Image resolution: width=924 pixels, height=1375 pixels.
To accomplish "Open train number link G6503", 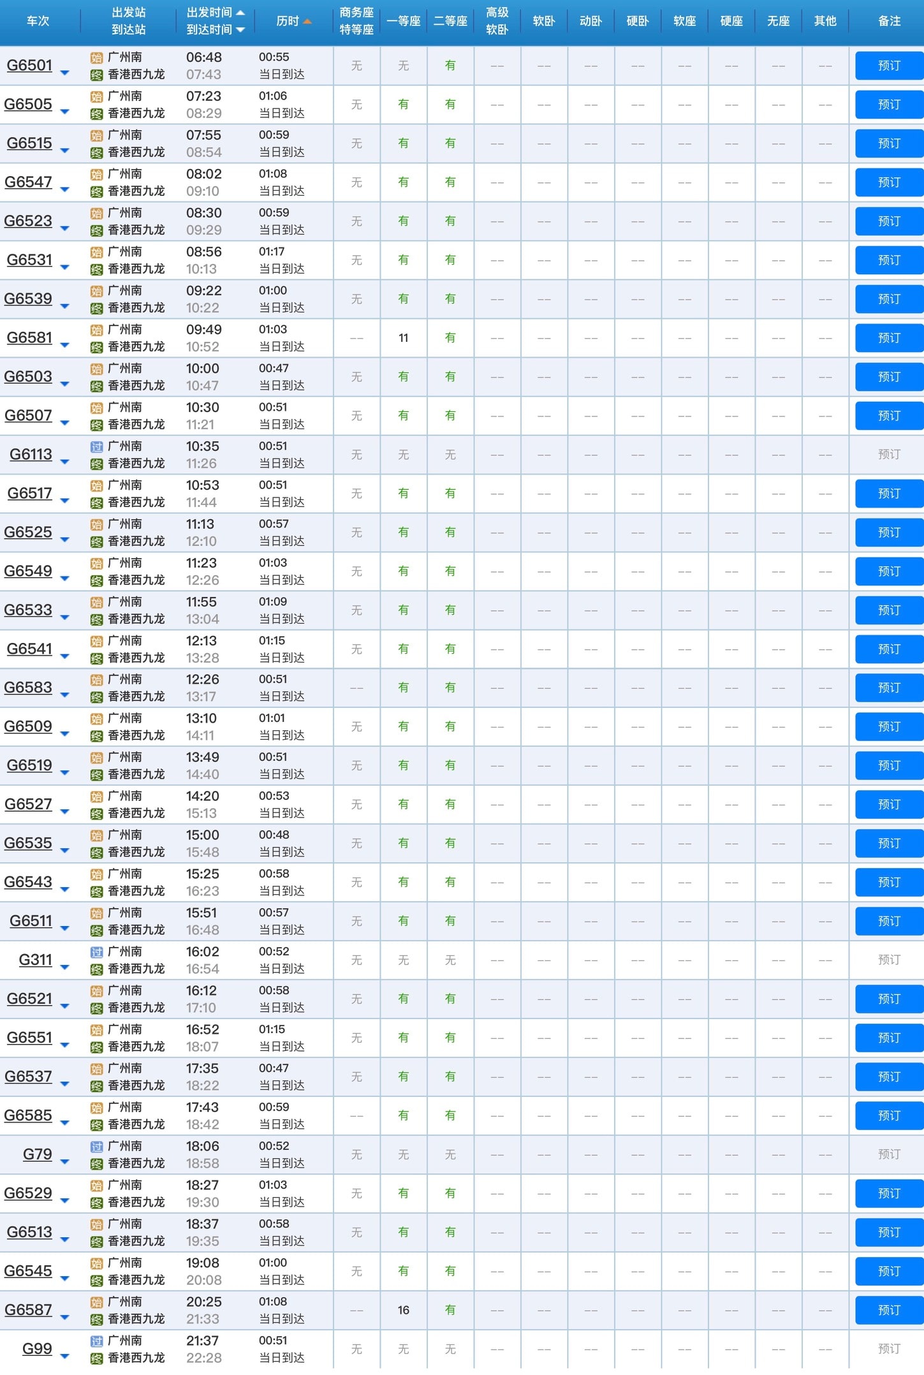I will pos(28,376).
